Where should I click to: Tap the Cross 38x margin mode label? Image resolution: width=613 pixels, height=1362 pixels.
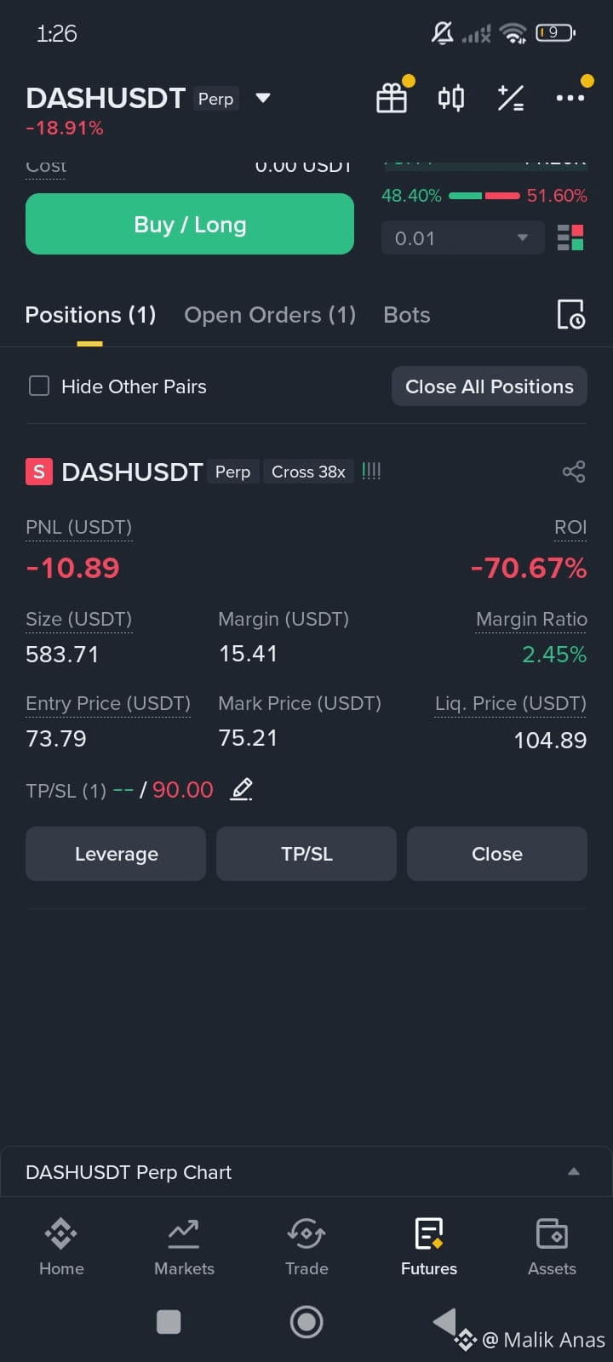pos(308,472)
